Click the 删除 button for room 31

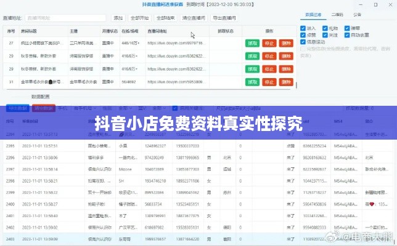[286, 82]
